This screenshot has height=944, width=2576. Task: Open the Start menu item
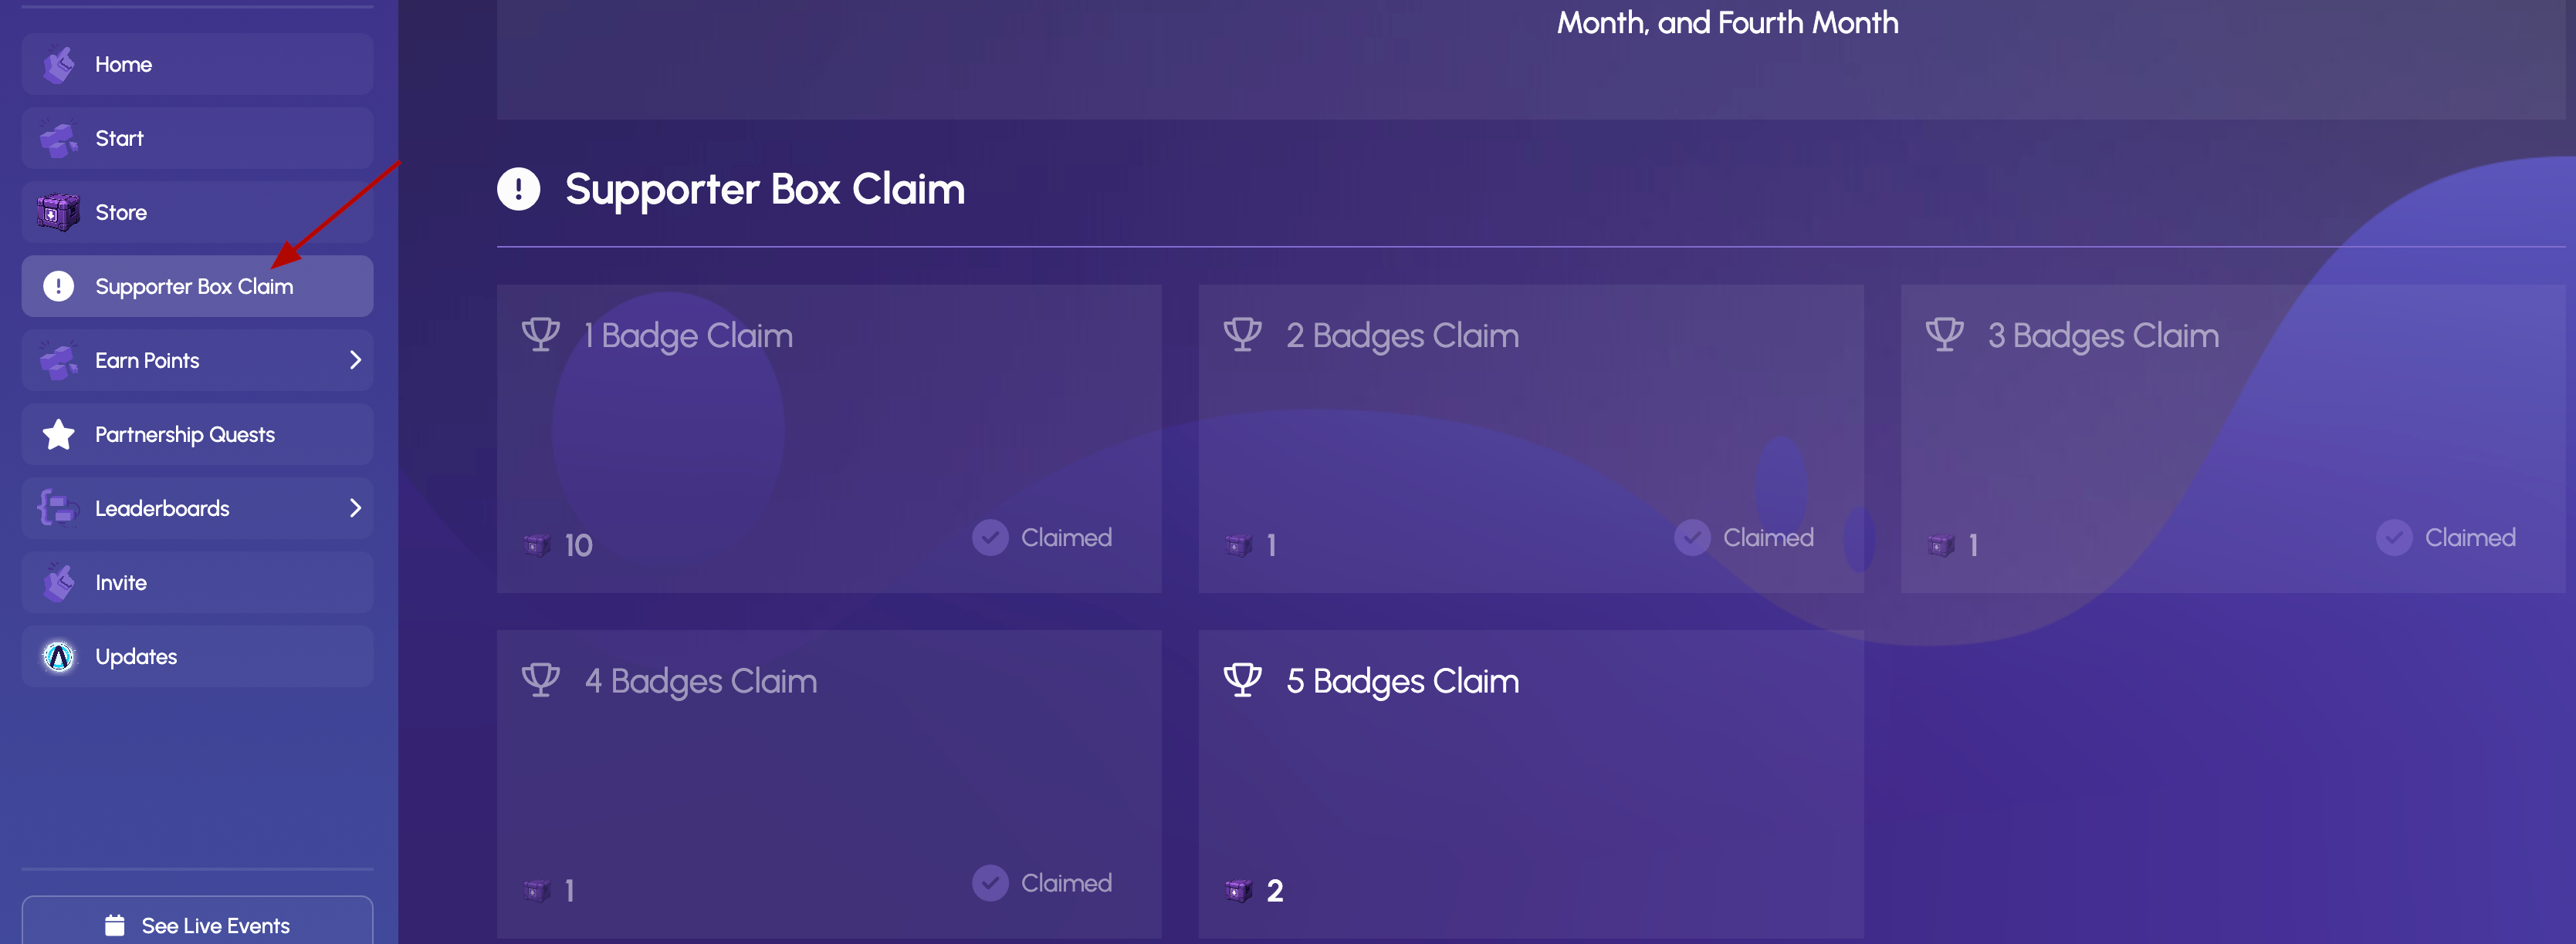[x=197, y=139]
